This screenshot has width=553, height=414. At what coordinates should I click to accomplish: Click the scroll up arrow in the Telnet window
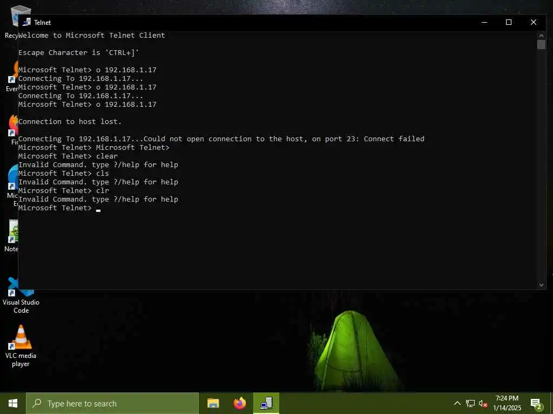pos(541,36)
